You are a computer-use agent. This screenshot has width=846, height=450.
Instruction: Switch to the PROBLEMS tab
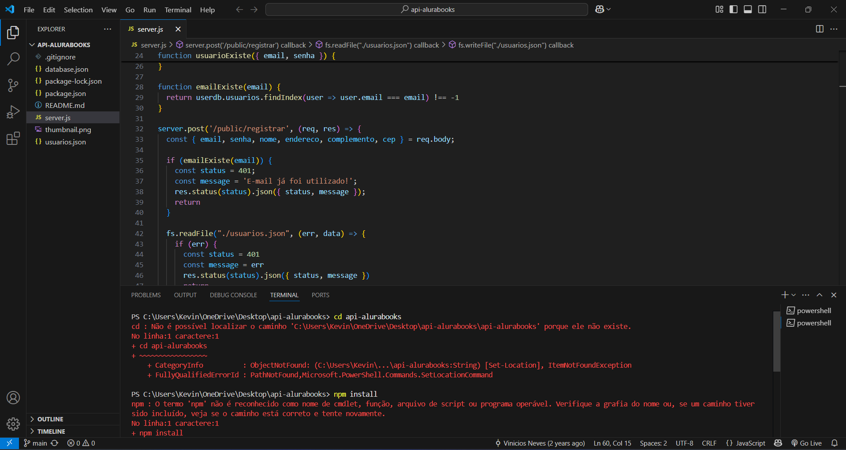[146, 295]
